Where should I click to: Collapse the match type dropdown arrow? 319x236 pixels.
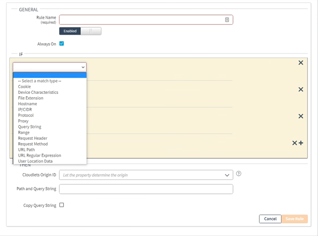[x=83, y=67]
